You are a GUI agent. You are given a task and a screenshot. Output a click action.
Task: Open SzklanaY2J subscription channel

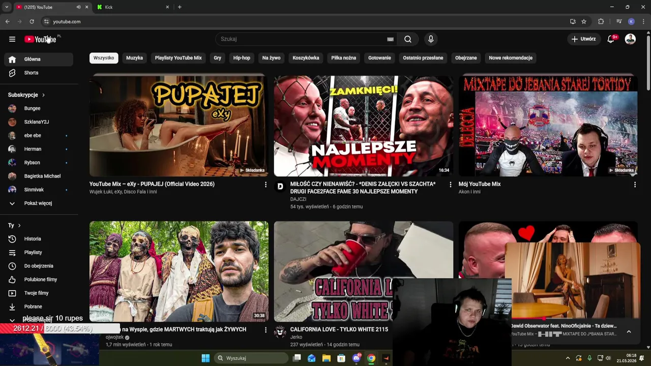pos(39,122)
